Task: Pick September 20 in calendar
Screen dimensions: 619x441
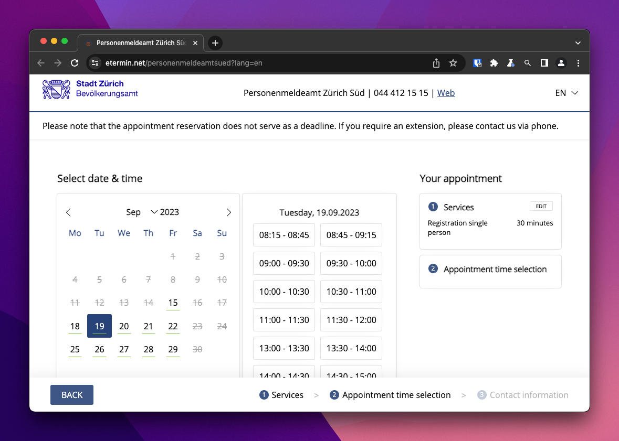Action: click(124, 326)
